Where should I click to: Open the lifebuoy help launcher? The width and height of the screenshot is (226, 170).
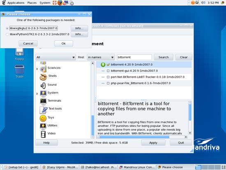pyautogui.click(x=55, y=3)
